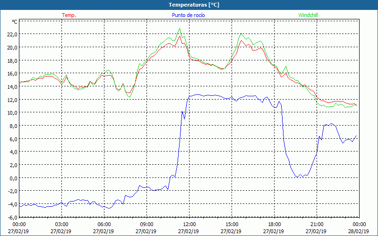The width and height of the screenshot is (378, 236).
Task: Click the '14,0' y-axis value
Action: [13, 87]
